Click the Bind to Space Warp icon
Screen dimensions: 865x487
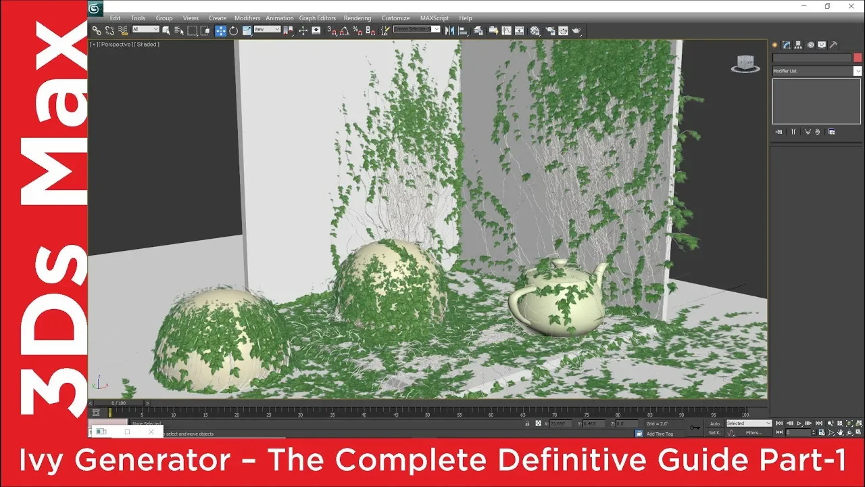click(123, 30)
